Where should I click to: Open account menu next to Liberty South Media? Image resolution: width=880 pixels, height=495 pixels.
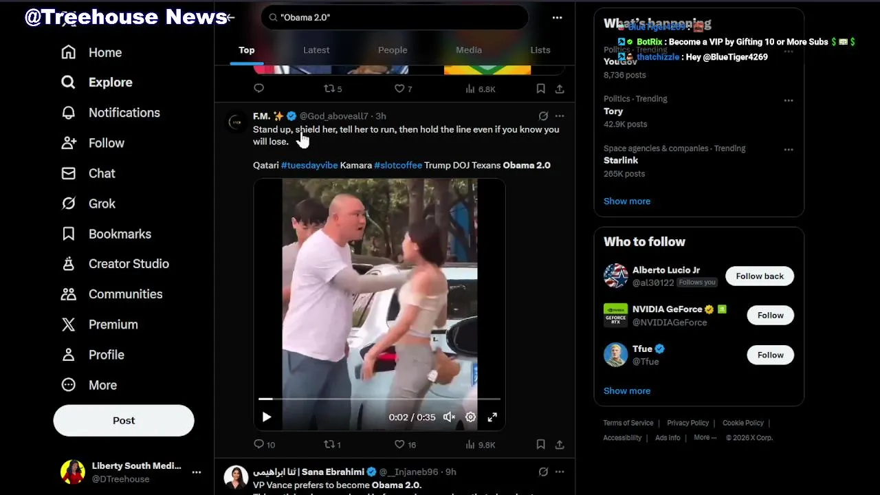[197, 472]
